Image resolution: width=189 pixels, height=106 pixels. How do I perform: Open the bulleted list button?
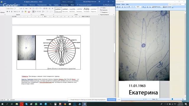tap(33, 9)
